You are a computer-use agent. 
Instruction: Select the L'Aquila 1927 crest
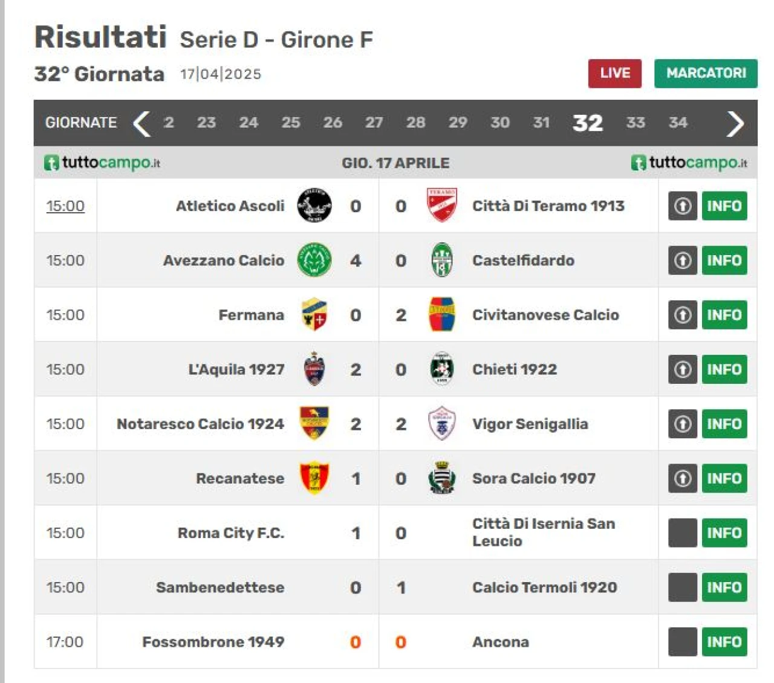[x=314, y=369]
